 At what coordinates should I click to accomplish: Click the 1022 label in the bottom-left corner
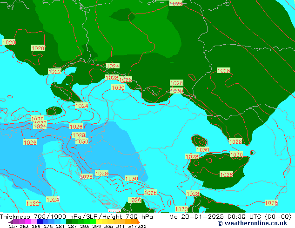click(33, 203)
